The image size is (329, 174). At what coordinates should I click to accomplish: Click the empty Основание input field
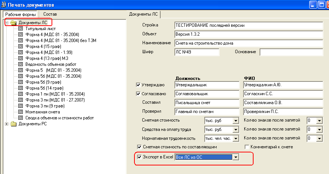(291, 52)
